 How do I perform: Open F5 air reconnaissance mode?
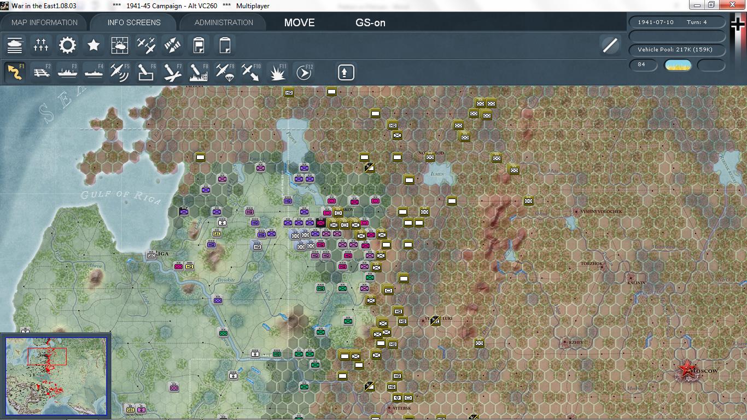point(120,72)
